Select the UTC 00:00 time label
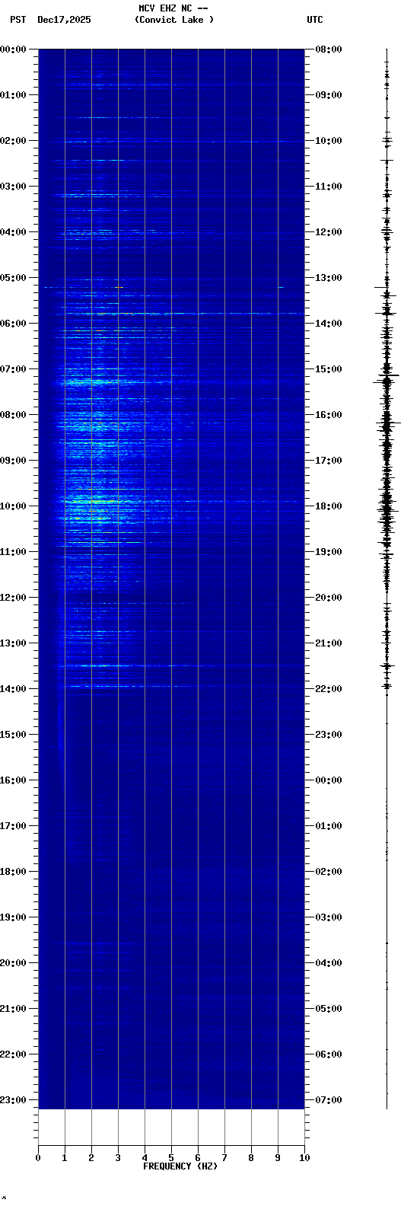Viewport: 420px width, 1206px height. click(329, 780)
